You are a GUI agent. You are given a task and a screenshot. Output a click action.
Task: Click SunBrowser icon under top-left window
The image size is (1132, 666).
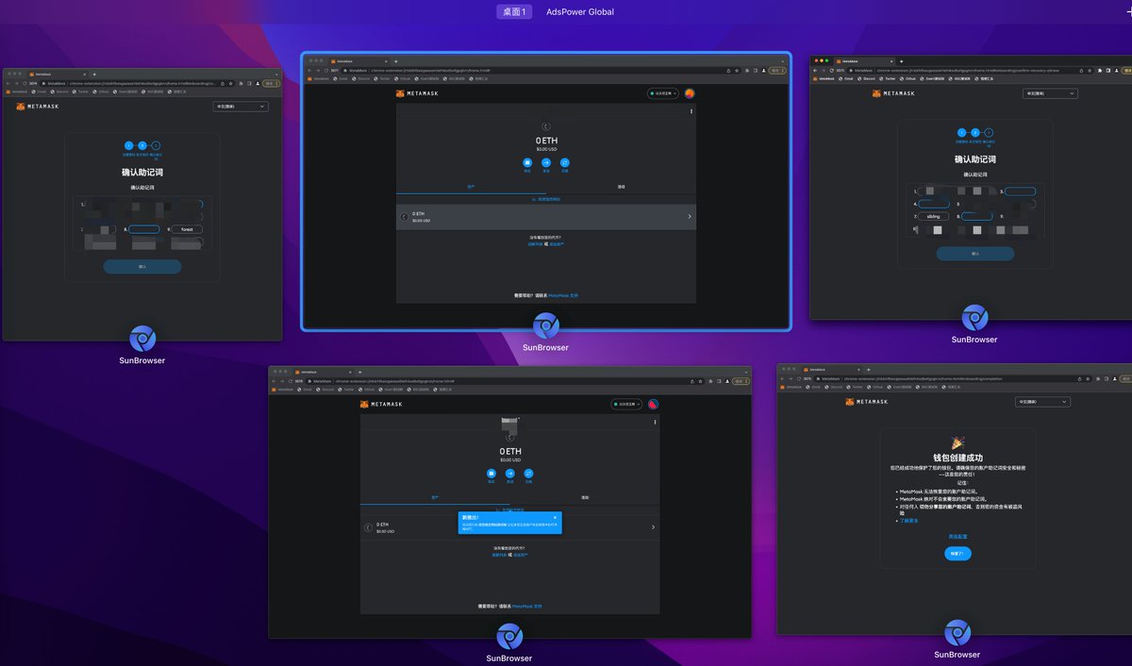tap(142, 338)
